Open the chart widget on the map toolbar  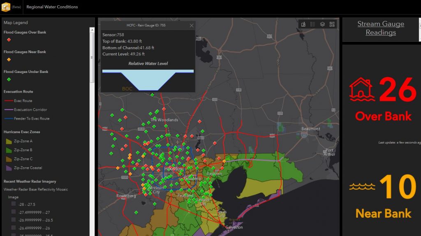(x=303, y=24)
